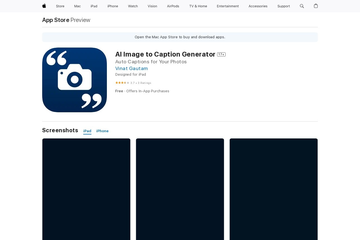
Task: Click the caption generator app icon
Action: pyautogui.click(x=75, y=80)
